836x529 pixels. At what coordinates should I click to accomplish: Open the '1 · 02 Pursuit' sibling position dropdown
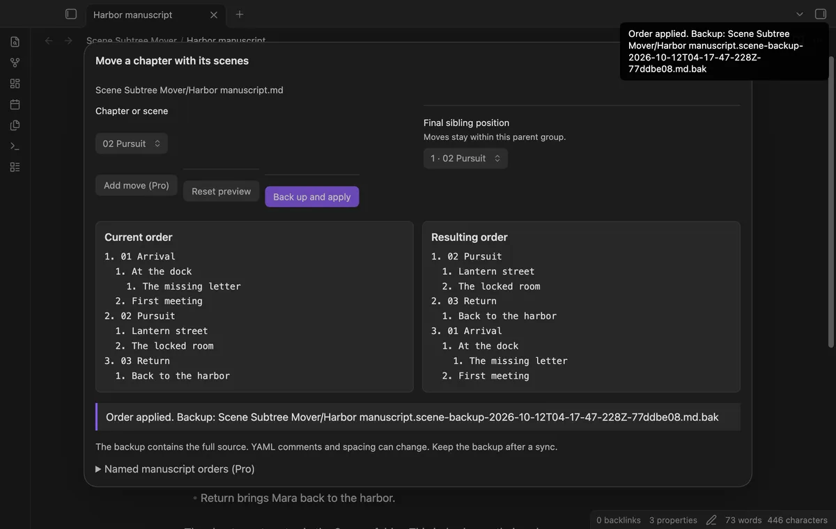point(465,158)
